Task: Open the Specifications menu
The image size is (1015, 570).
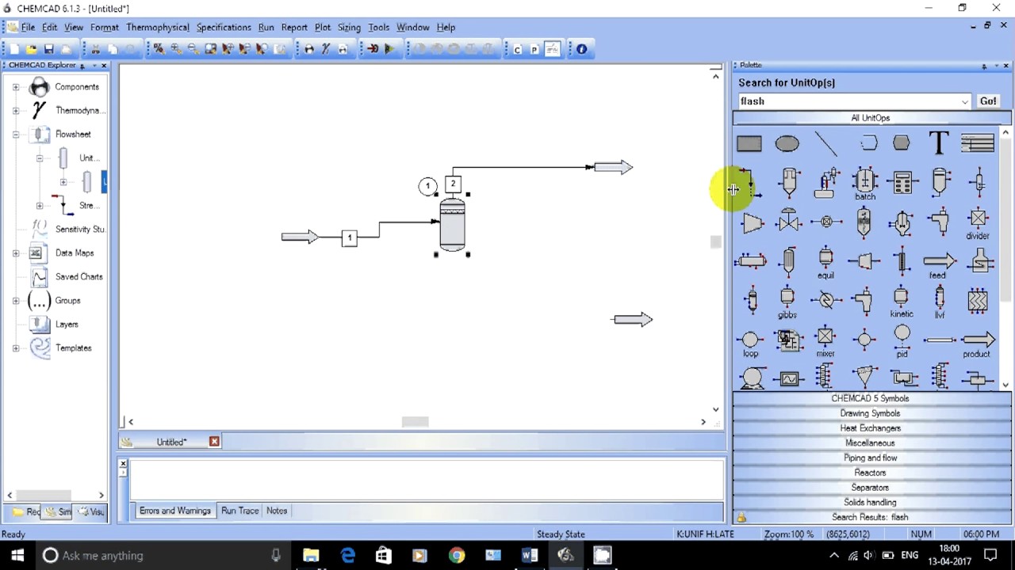Action: [x=224, y=27]
